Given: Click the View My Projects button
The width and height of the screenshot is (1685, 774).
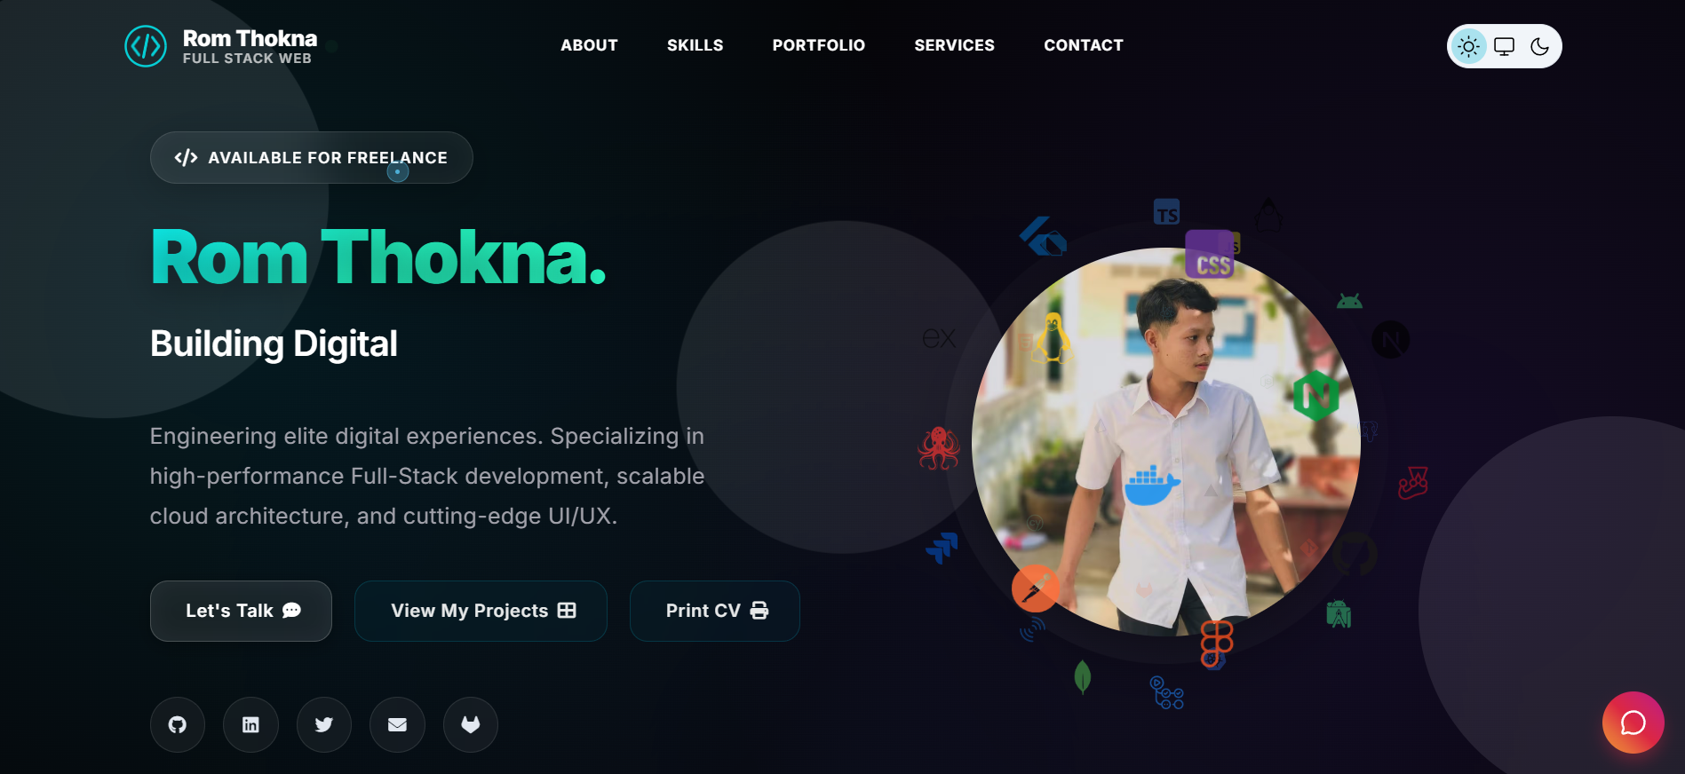Looking at the screenshot, I should coord(481,611).
